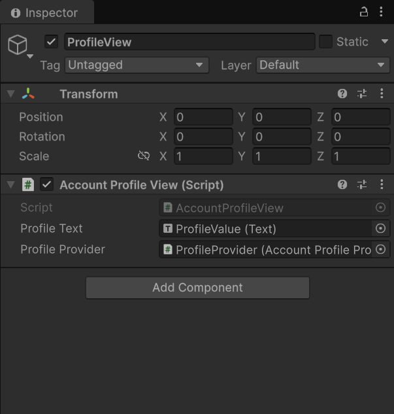
Task: Enable the Static checkbox
Action: tap(325, 42)
